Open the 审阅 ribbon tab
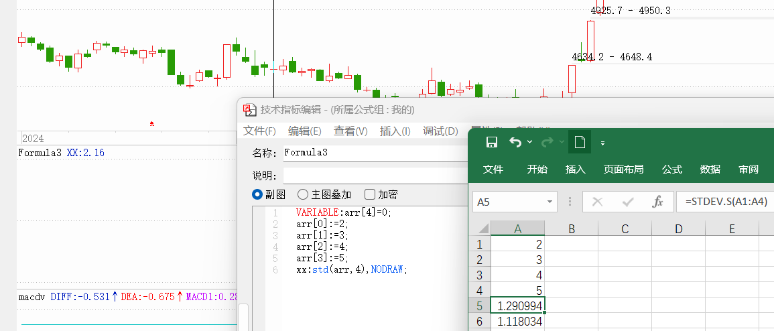774x331 pixels. 749,170
